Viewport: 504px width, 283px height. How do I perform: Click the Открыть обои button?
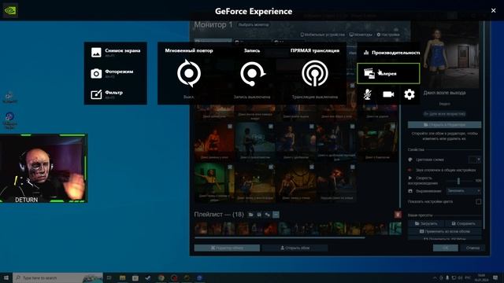click(x=295, y=248)
